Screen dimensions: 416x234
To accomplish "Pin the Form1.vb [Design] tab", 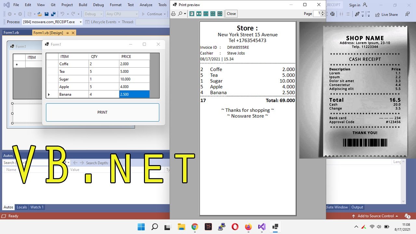I will [x=67, y=33].
